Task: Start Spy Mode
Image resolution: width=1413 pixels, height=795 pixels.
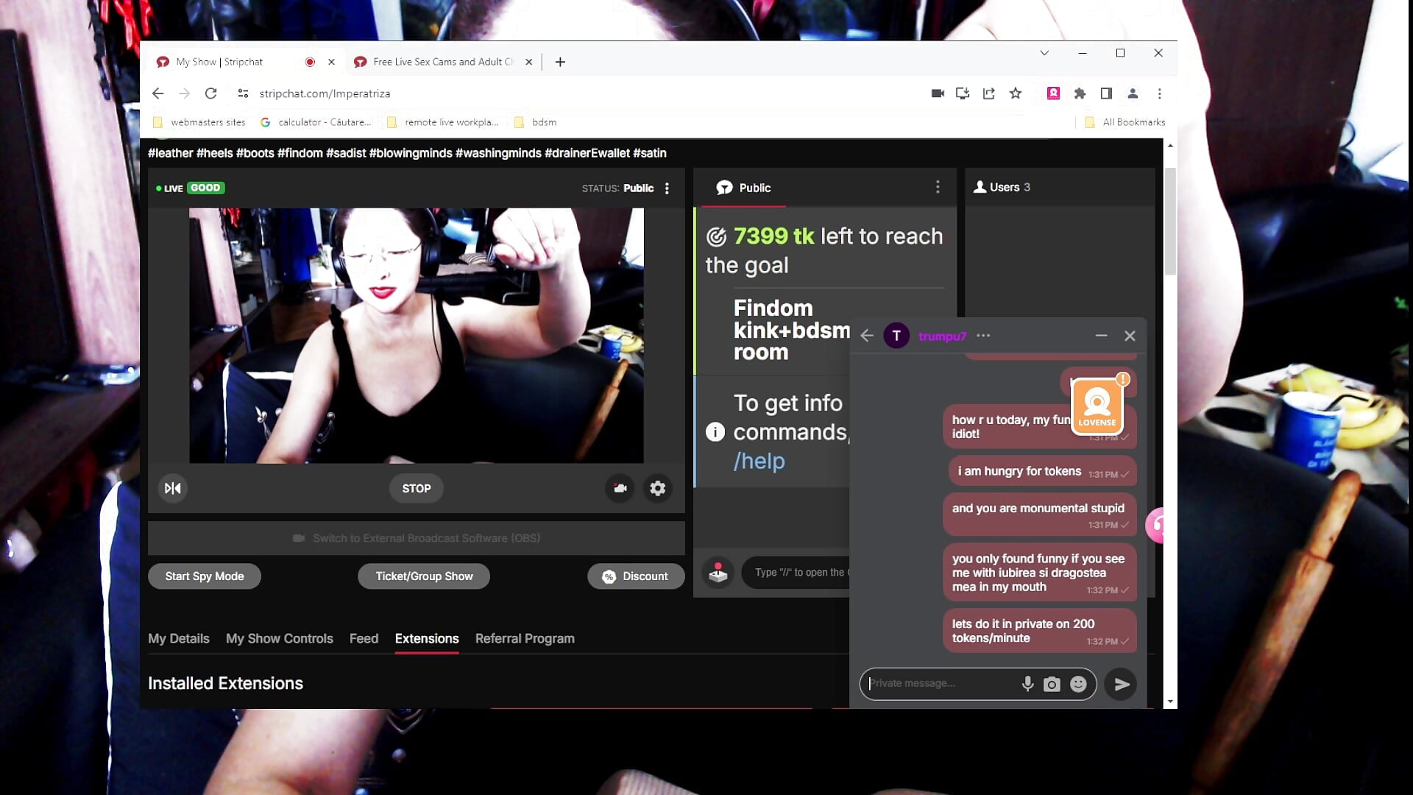Action: point(205,576)
